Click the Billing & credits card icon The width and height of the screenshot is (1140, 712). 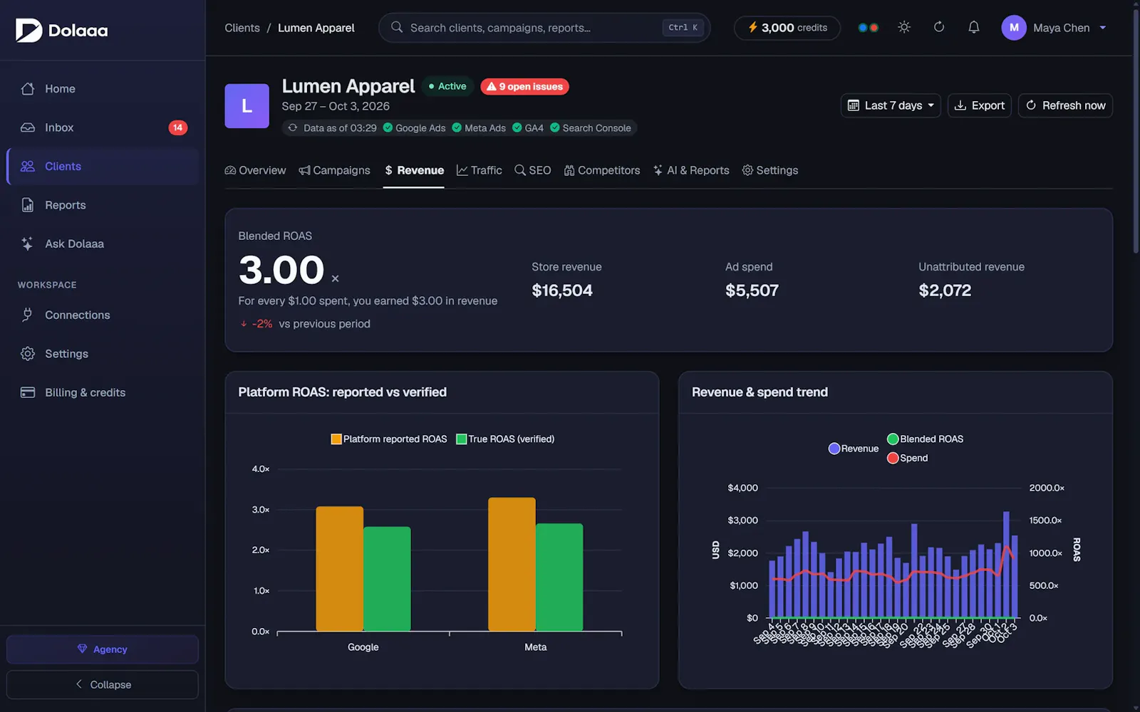click(x=28, y=392)
